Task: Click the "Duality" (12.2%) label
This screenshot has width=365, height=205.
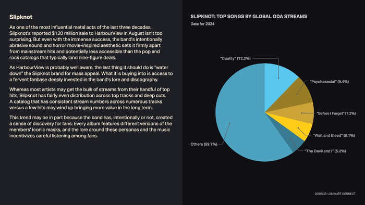Action: pyautogui.click(x=235, y=58)
